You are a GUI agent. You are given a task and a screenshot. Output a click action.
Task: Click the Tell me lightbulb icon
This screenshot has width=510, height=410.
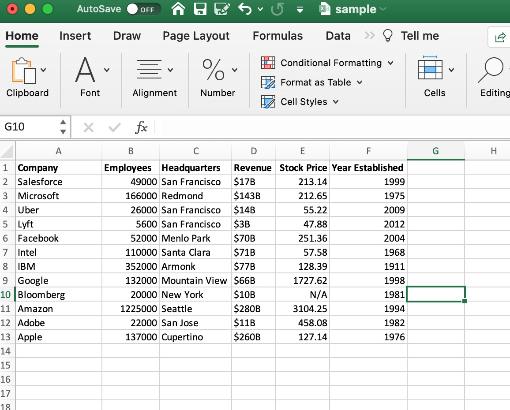coord(388,35)
